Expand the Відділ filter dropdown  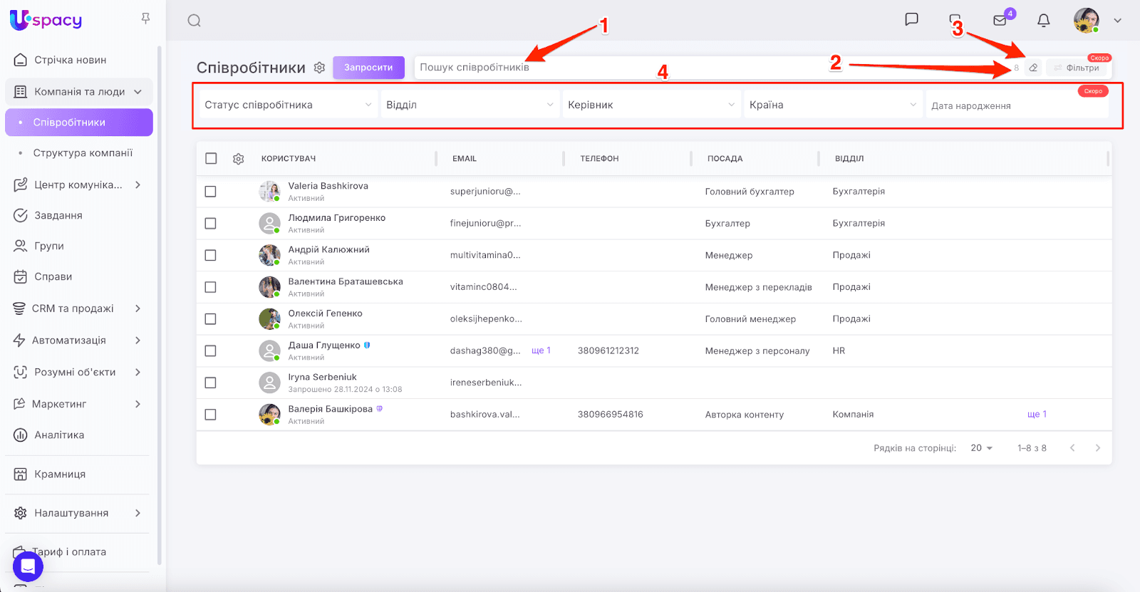tap(470, 105)
